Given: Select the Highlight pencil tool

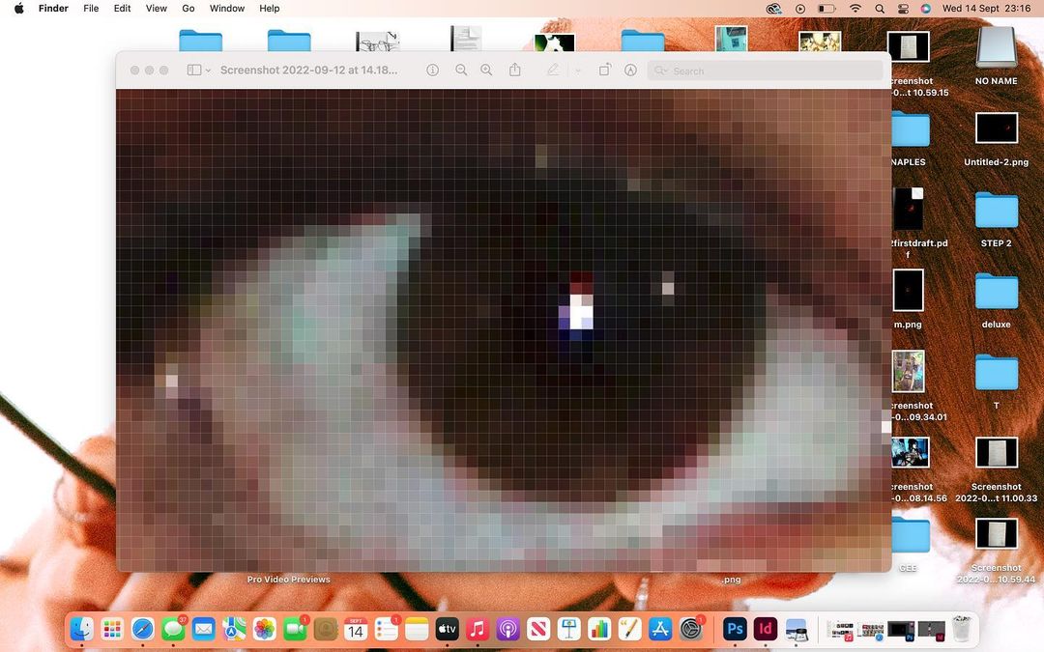Looking at the screenshot, I should [x=553, y=71].
